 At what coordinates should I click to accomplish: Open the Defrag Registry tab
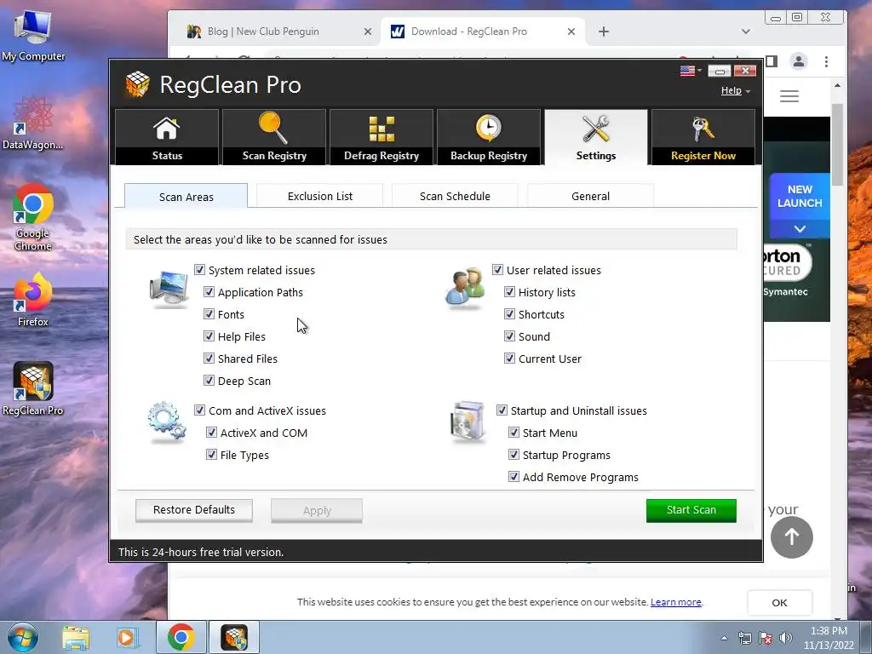(x=381, y=137)
